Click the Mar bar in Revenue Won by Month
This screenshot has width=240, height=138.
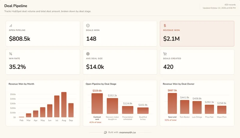coord(28,115)
